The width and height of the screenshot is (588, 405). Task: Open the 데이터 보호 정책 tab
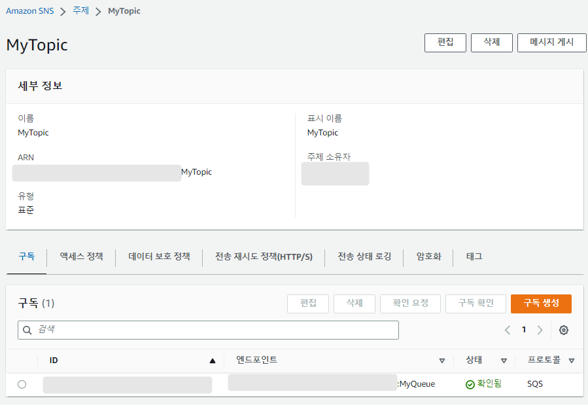click(159, 256)
